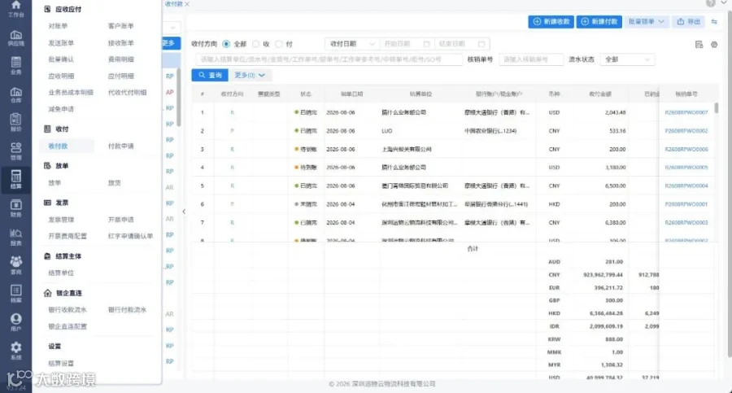This screenshot has width=732, height=393.
Task: Expand the 更多(0) filter options
Action: [x=250, y=75]
